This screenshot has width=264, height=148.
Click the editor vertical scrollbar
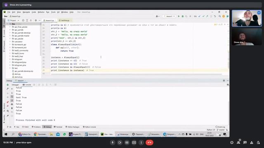228,60
